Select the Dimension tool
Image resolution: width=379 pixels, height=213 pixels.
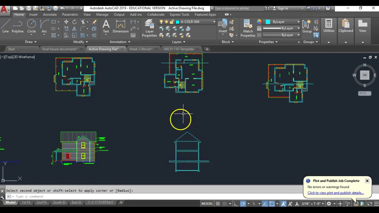click(x=121, y=26)
